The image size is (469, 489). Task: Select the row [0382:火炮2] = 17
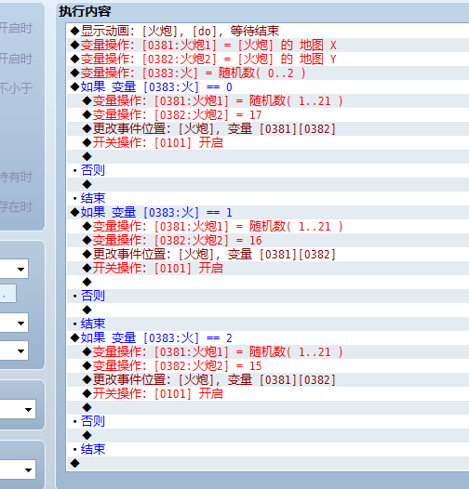point(268,114)
